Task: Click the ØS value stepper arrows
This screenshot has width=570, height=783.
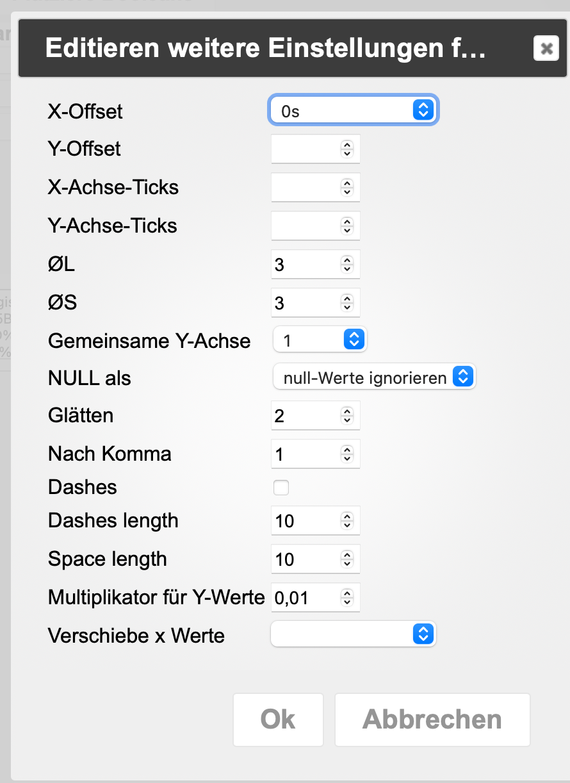Action: [x=347, y=303]
